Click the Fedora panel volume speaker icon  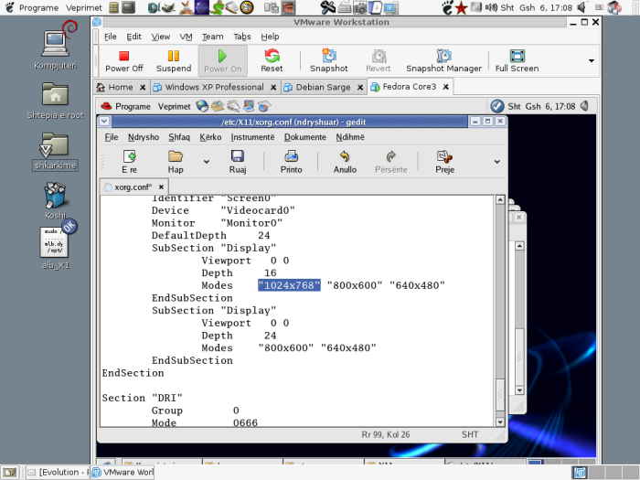(x=584, y=106)
